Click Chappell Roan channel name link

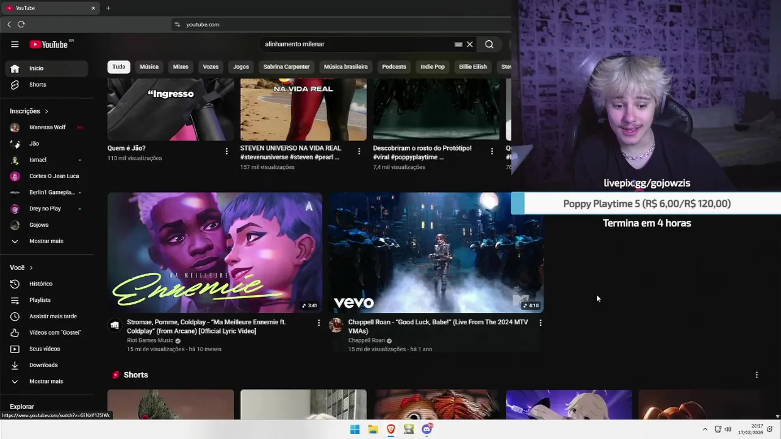(367, 340)
